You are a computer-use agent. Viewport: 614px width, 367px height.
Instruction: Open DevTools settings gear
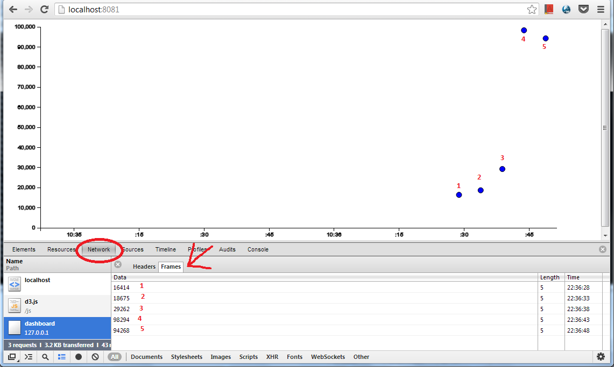(x=601, y=356)
